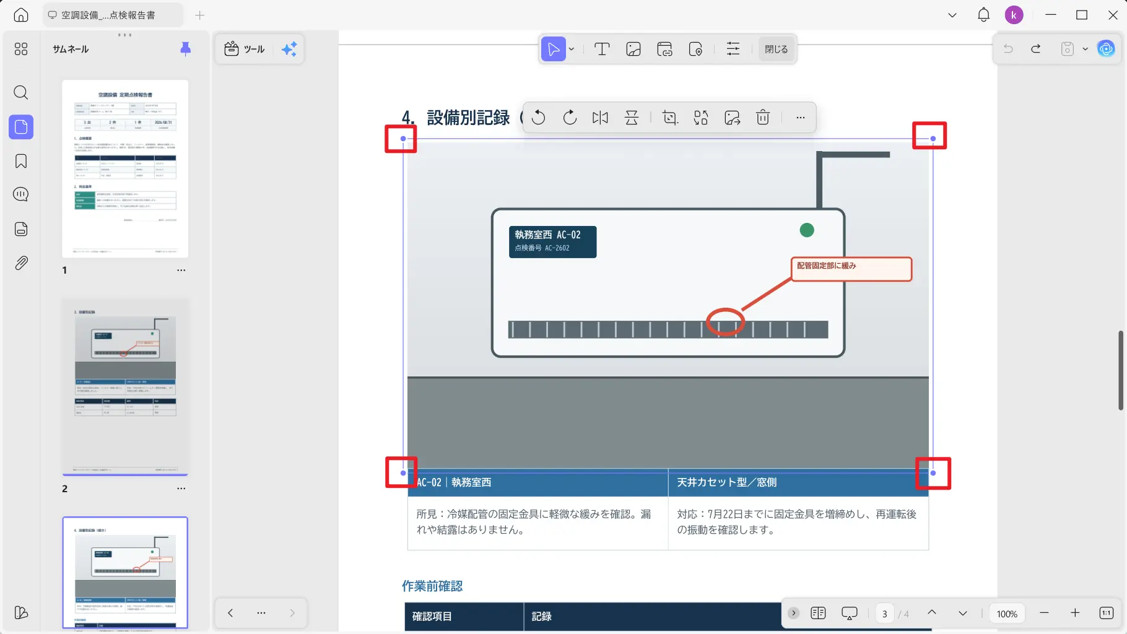Zoom in with the plus button
This screenshot has height=634, width=1127.
(x=1075, y=613)
